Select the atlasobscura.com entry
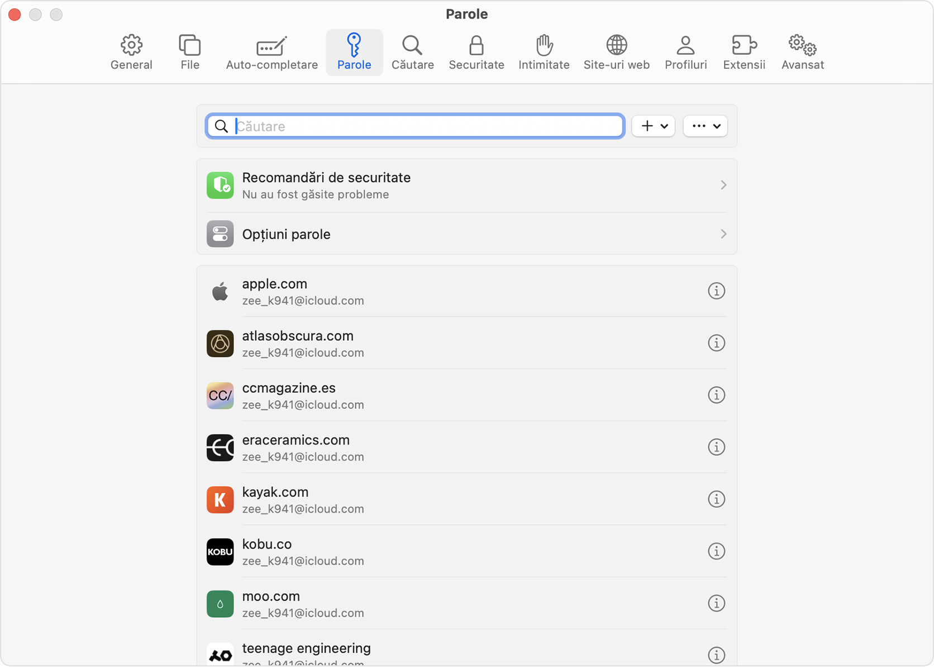934x667 pixels. (467, 344)
